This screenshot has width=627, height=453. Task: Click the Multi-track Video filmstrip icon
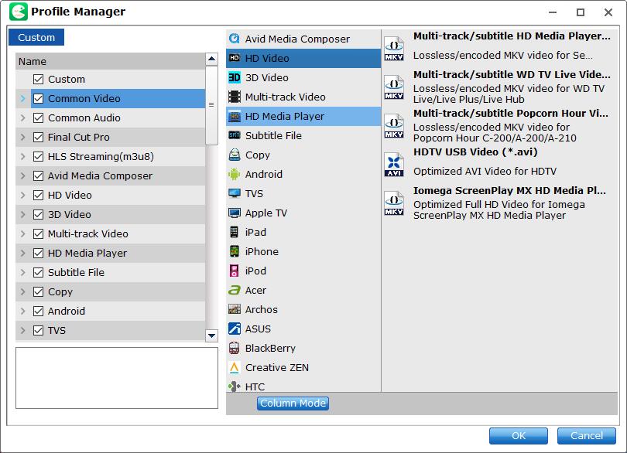[x=235, y=97]
